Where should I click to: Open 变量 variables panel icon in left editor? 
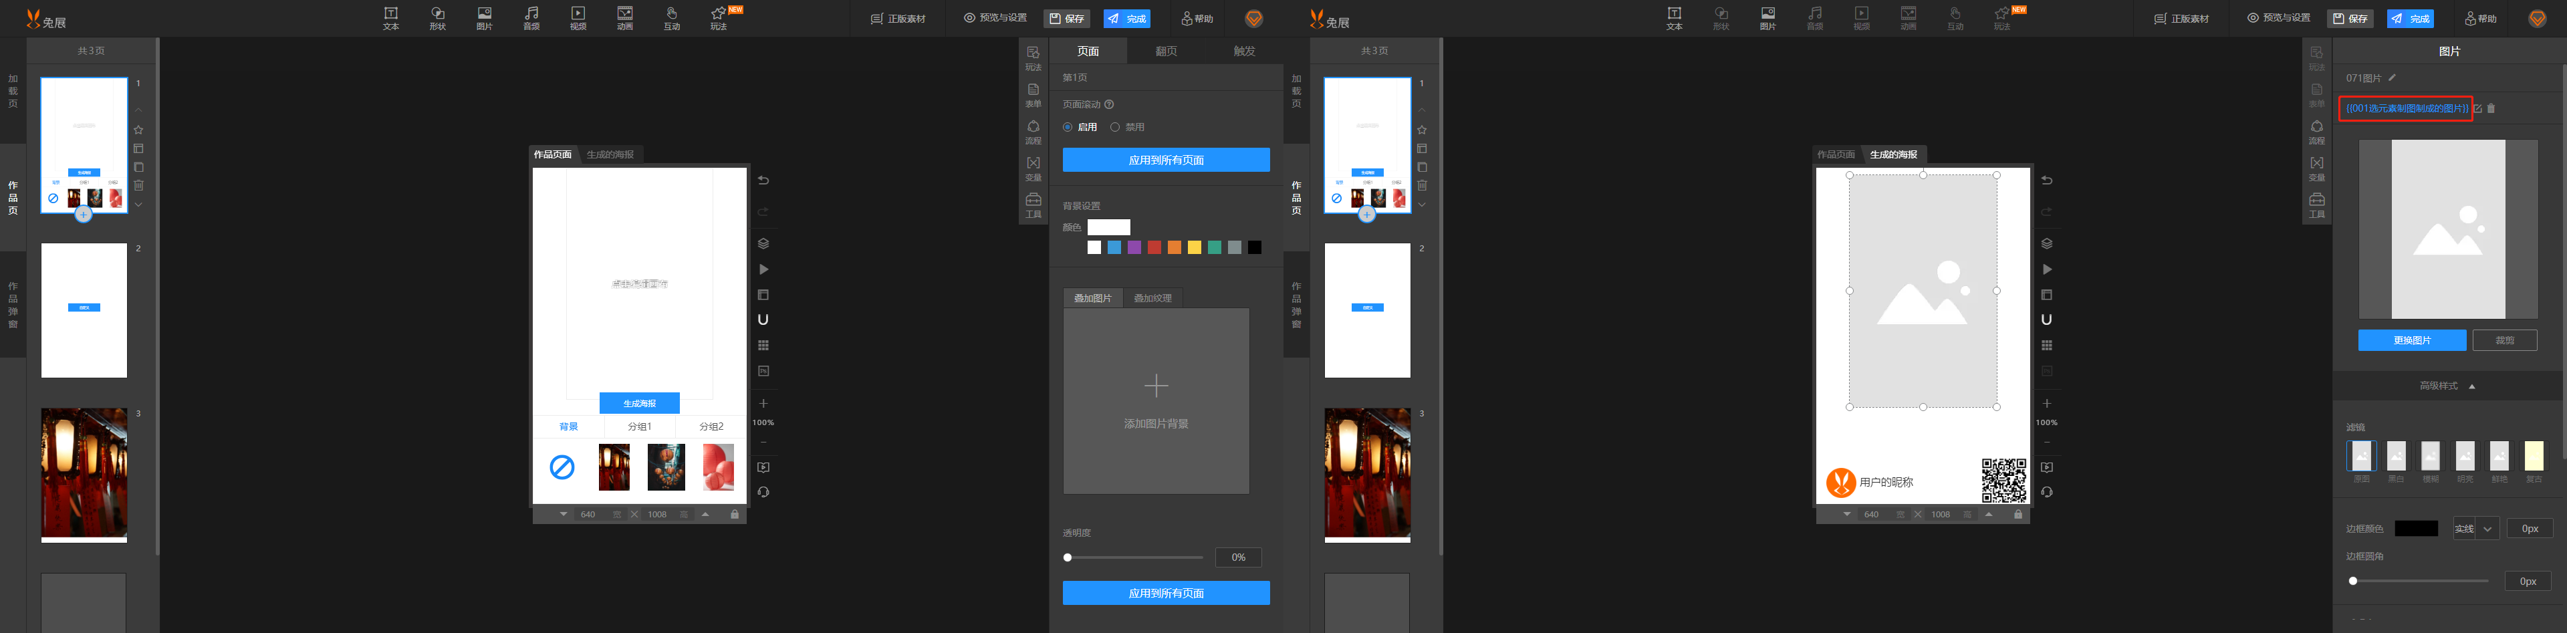[x=1033, y=168]
